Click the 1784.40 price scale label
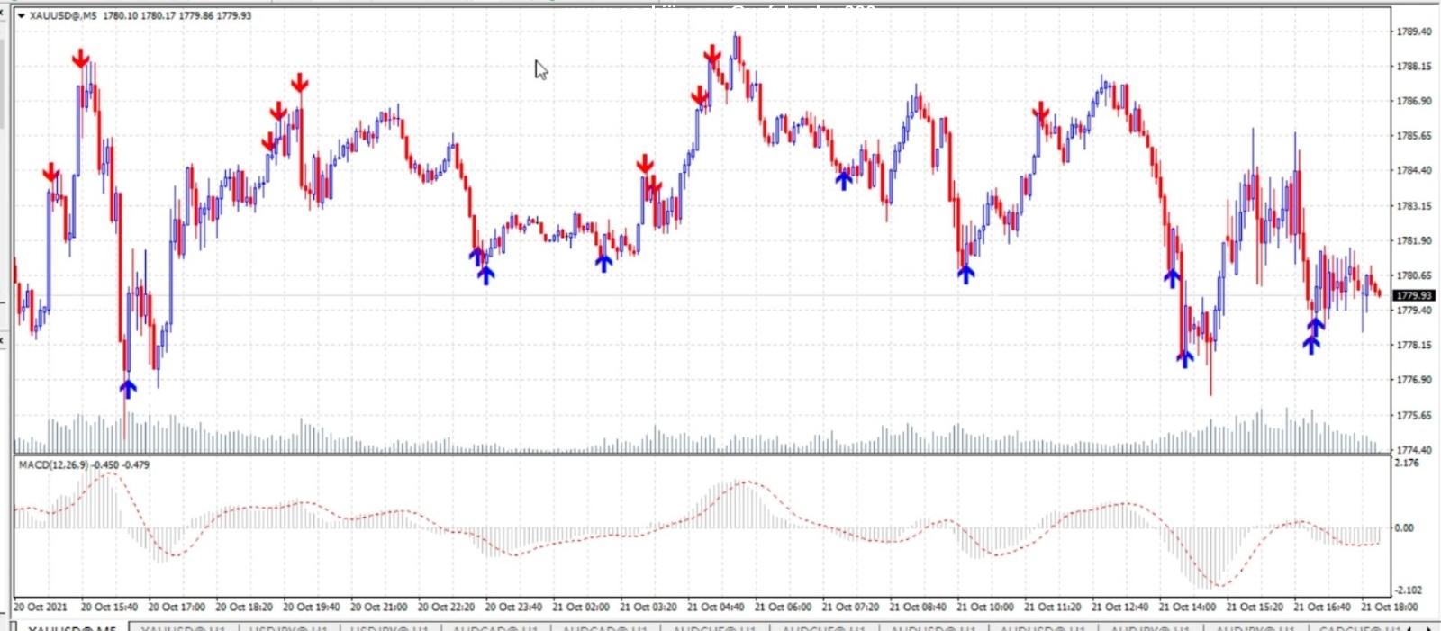Image resolution: width=1441 pixels, height=631 pixels. click(1414, 170)
